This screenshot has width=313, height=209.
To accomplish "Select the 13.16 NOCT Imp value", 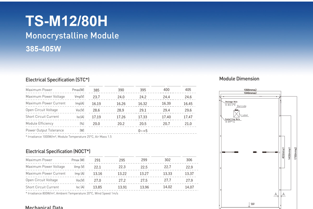I will coord(98,174).
